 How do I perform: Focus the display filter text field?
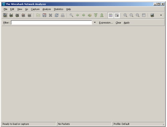point(51,23)
